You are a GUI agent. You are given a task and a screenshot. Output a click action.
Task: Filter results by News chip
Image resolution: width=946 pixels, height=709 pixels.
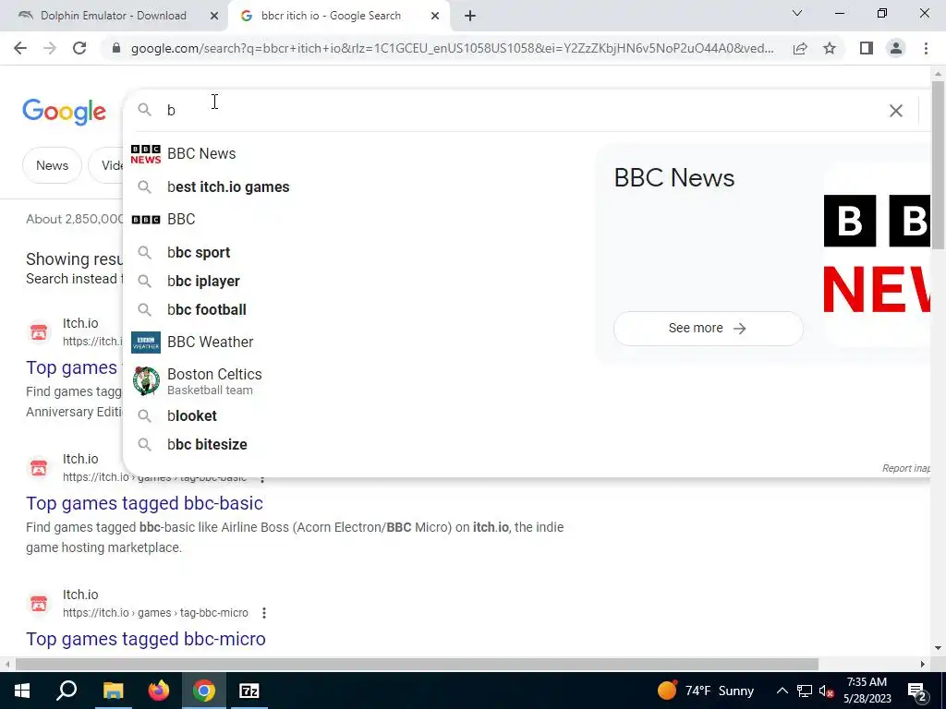(x=52, y=166)
